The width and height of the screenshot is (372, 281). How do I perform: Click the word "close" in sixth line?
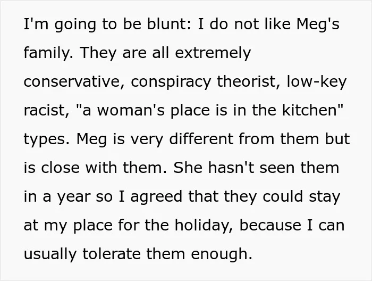(60, 168)
